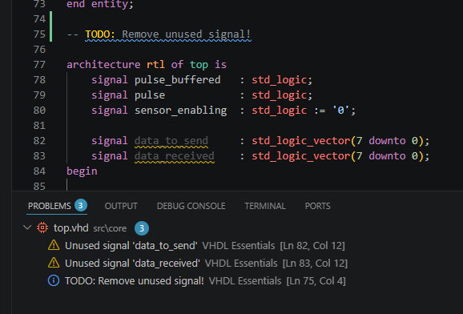463x314 pixels.
Task: Click line number 82 in the gutter
Action: [39, 141]
